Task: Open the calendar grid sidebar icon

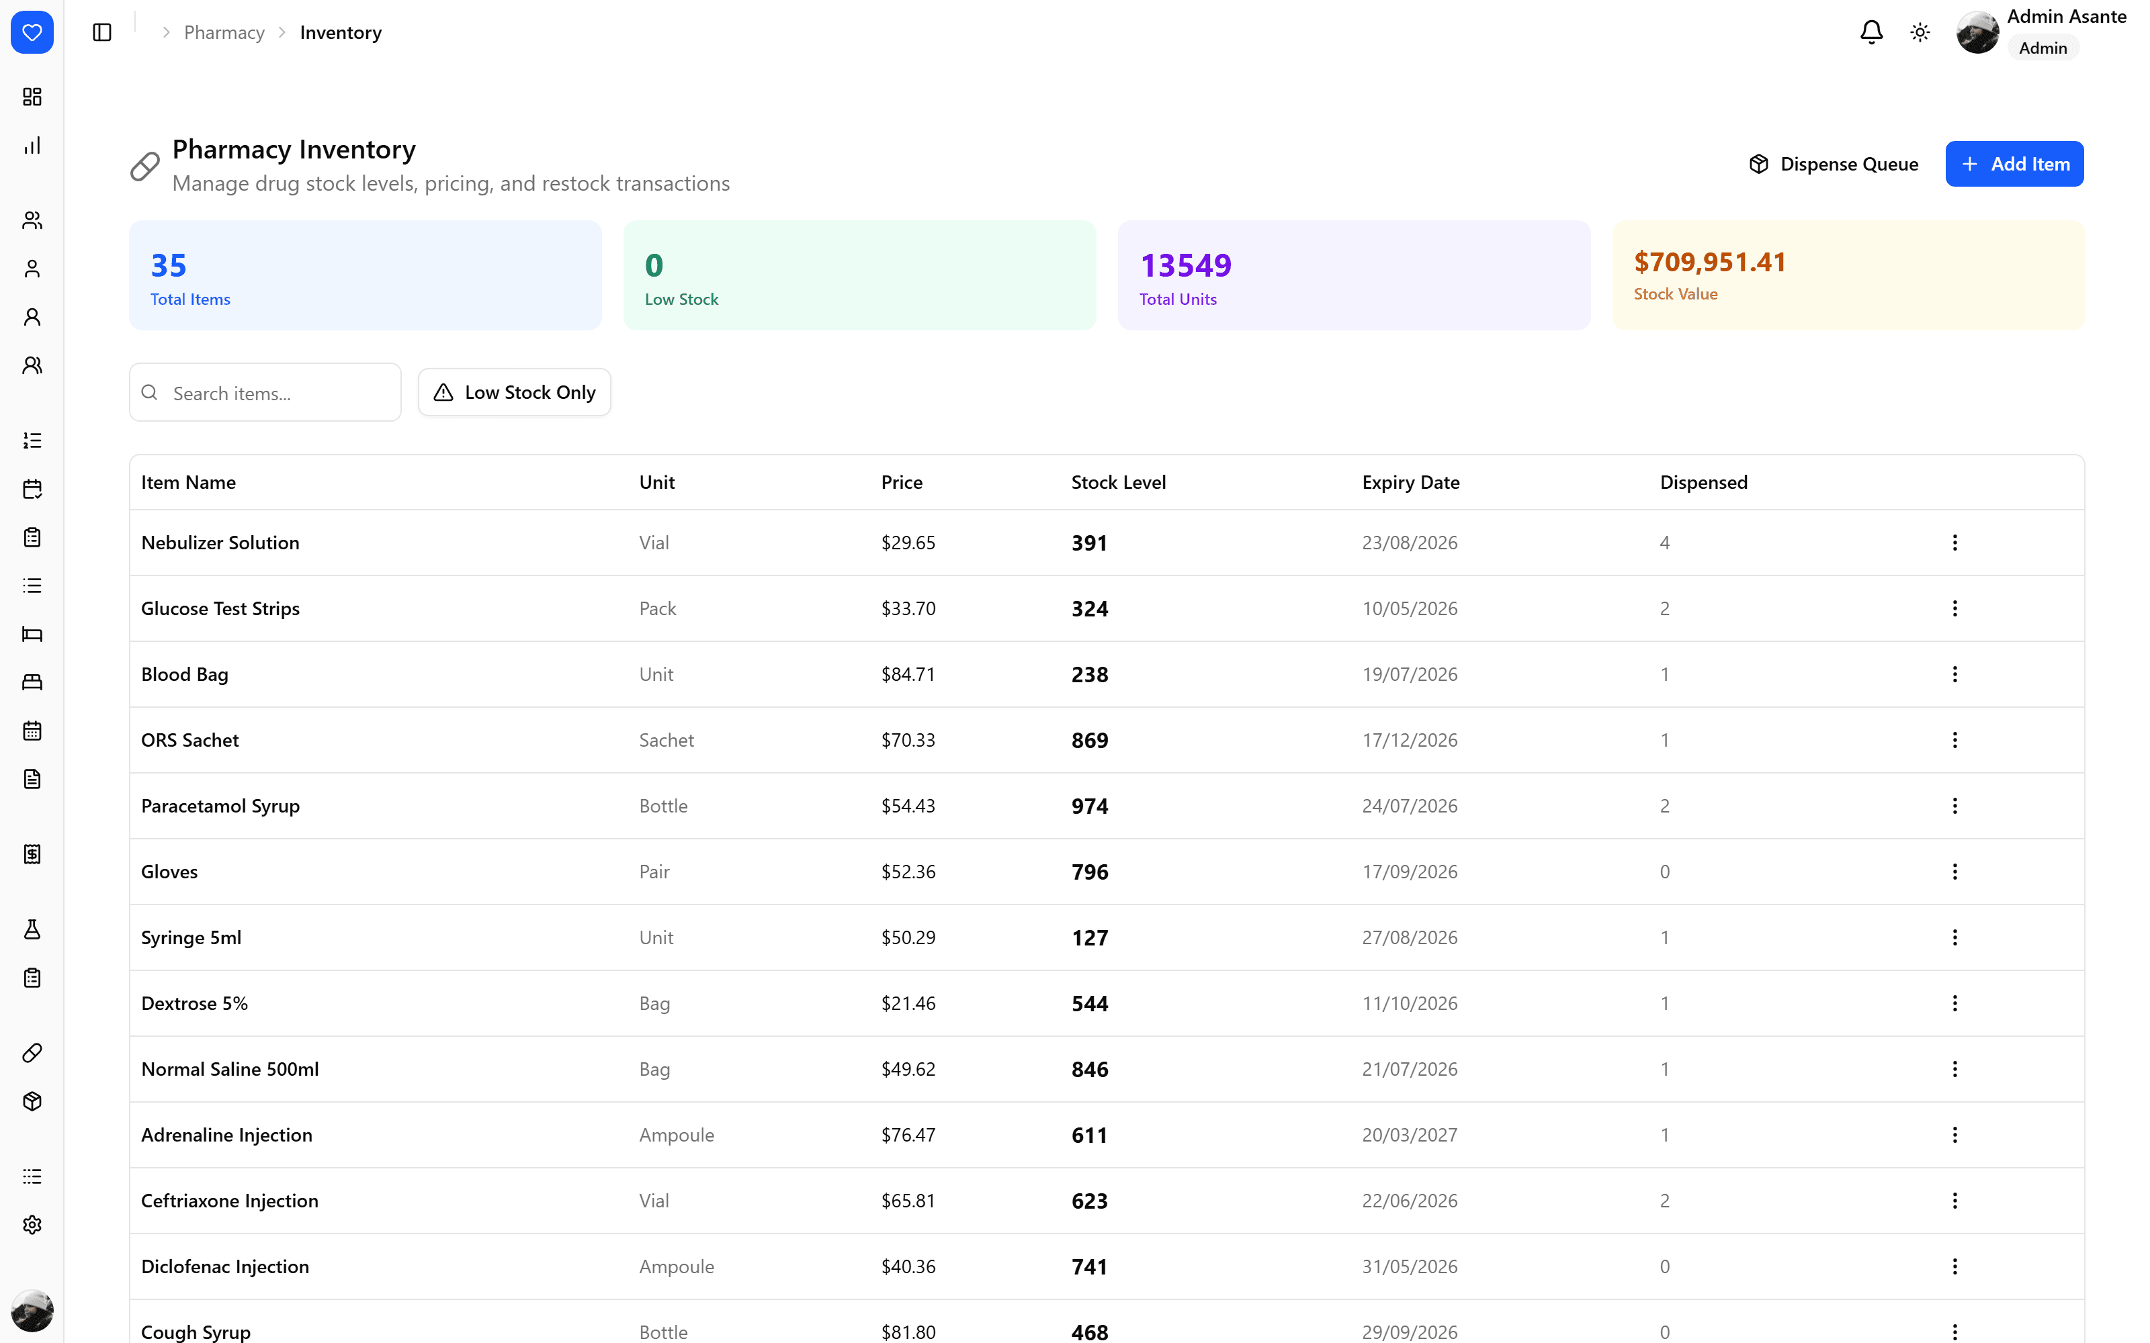Action: 32,731
